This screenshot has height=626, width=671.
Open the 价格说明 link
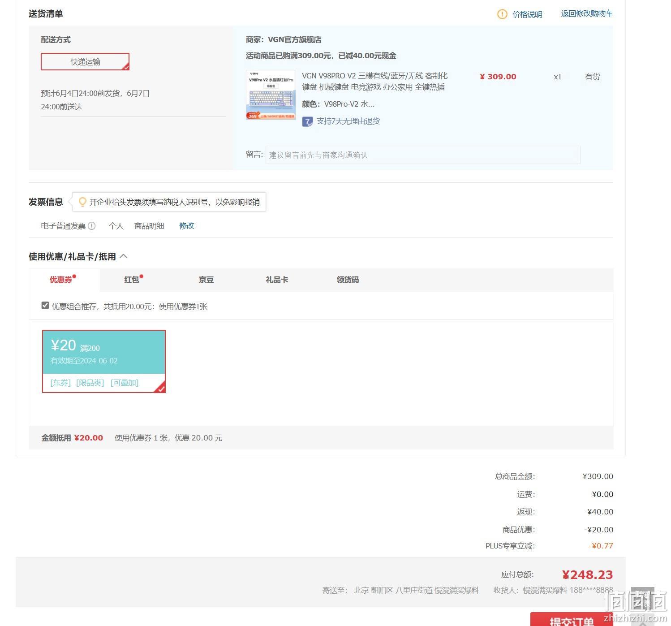pyautogui.click(x=527, y=14)
